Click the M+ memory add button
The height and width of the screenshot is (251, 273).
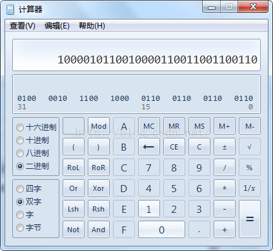tap(225, 126)
